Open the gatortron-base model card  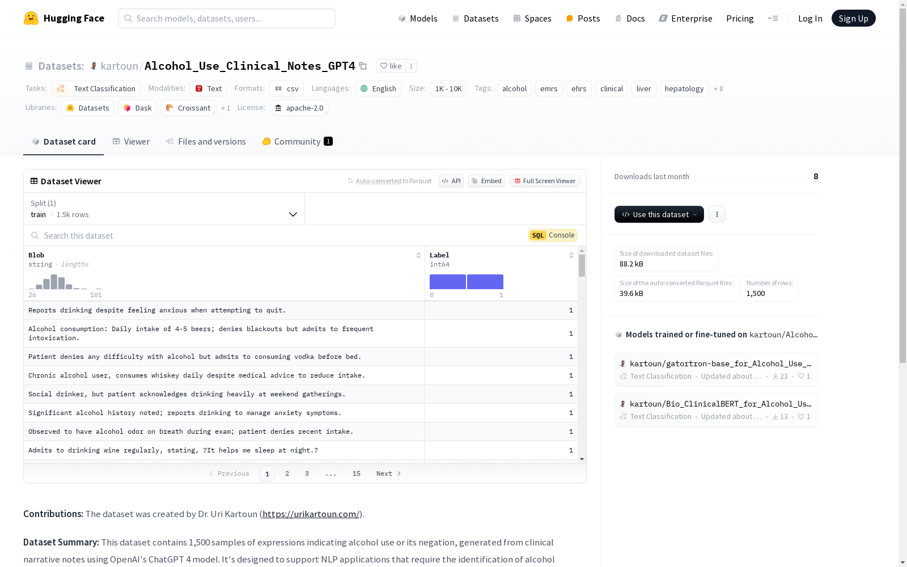[x=716, y=369]
